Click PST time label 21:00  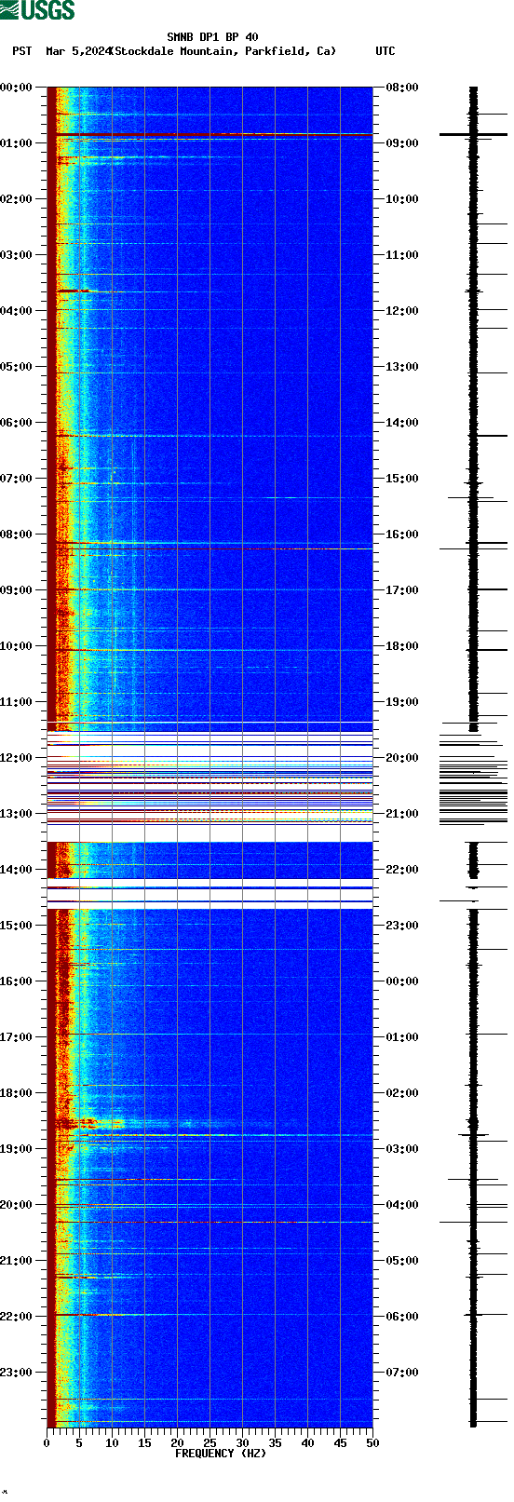16,1261
